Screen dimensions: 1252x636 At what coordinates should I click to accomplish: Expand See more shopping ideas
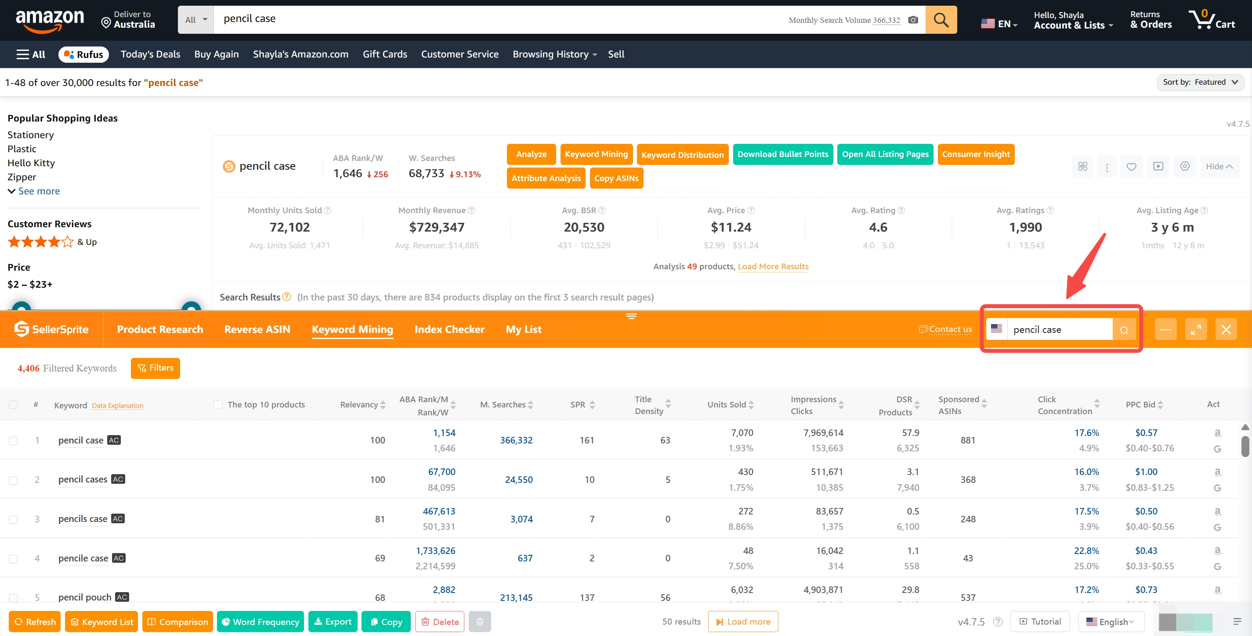coord(33,191)
